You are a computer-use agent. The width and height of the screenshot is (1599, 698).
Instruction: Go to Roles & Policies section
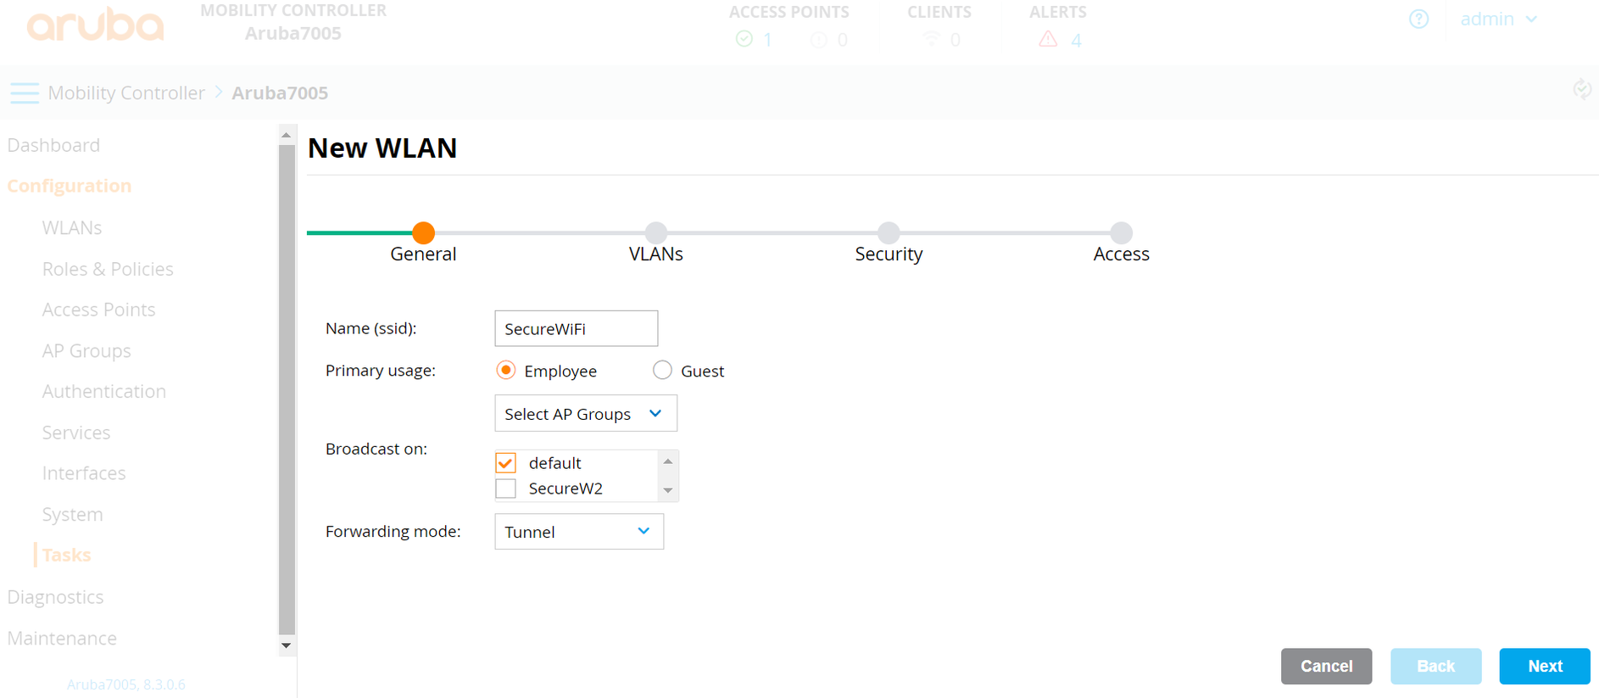108,269
